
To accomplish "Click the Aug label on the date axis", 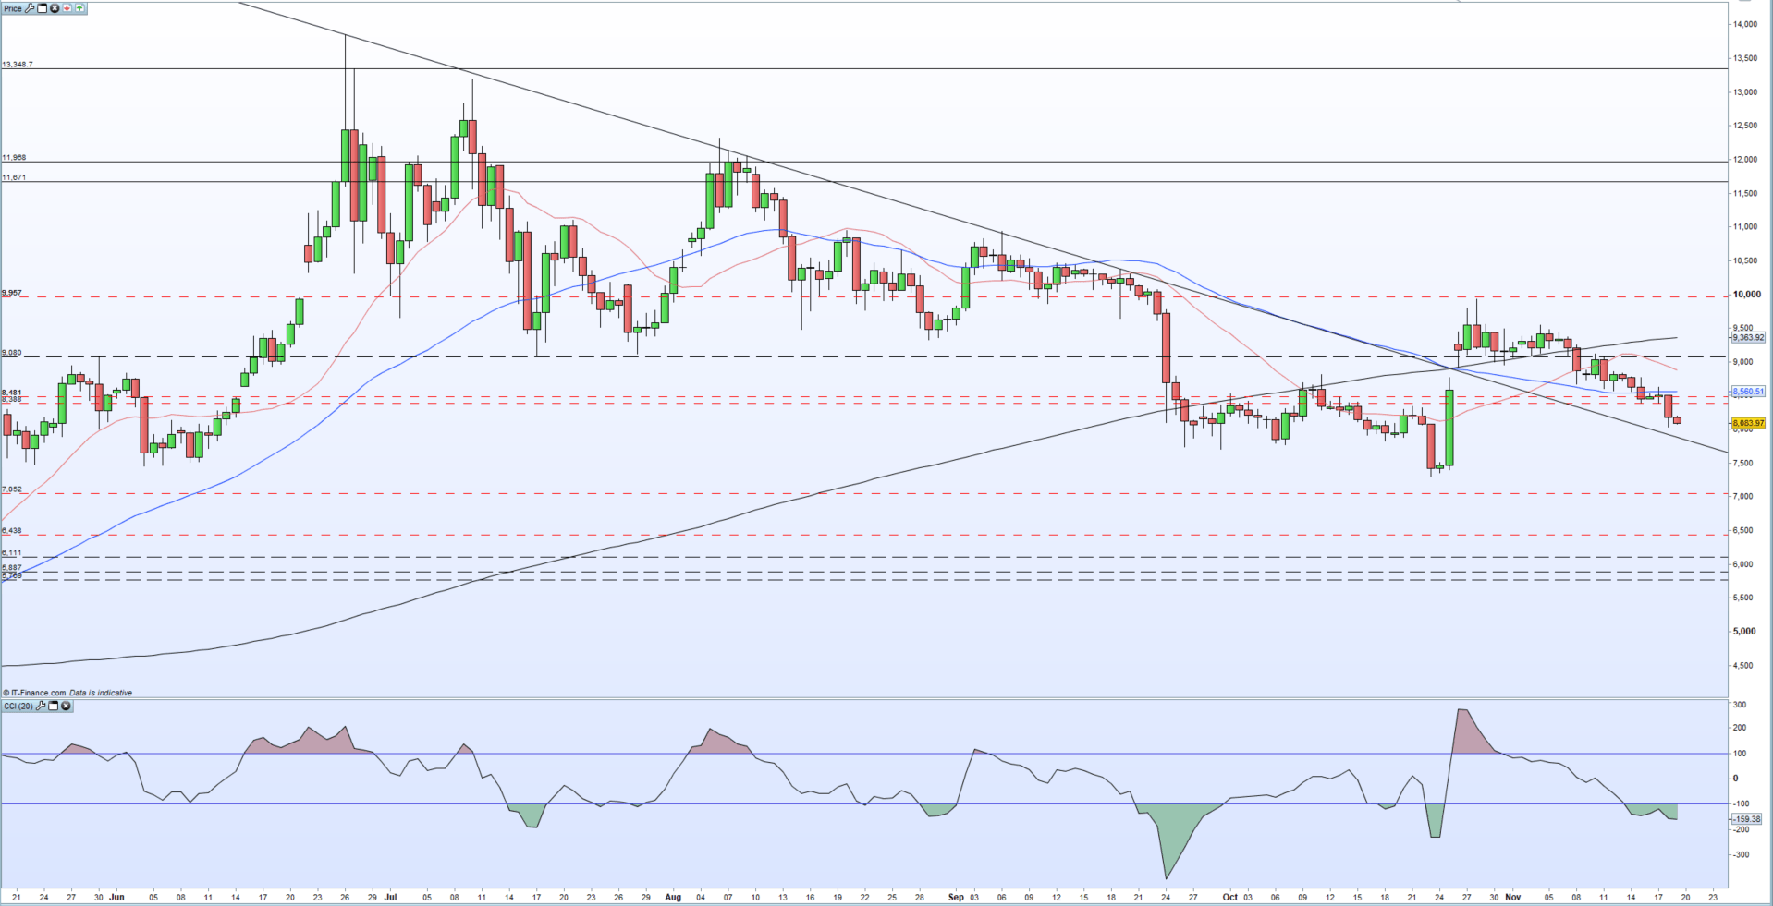I will (x=673, y=897).
